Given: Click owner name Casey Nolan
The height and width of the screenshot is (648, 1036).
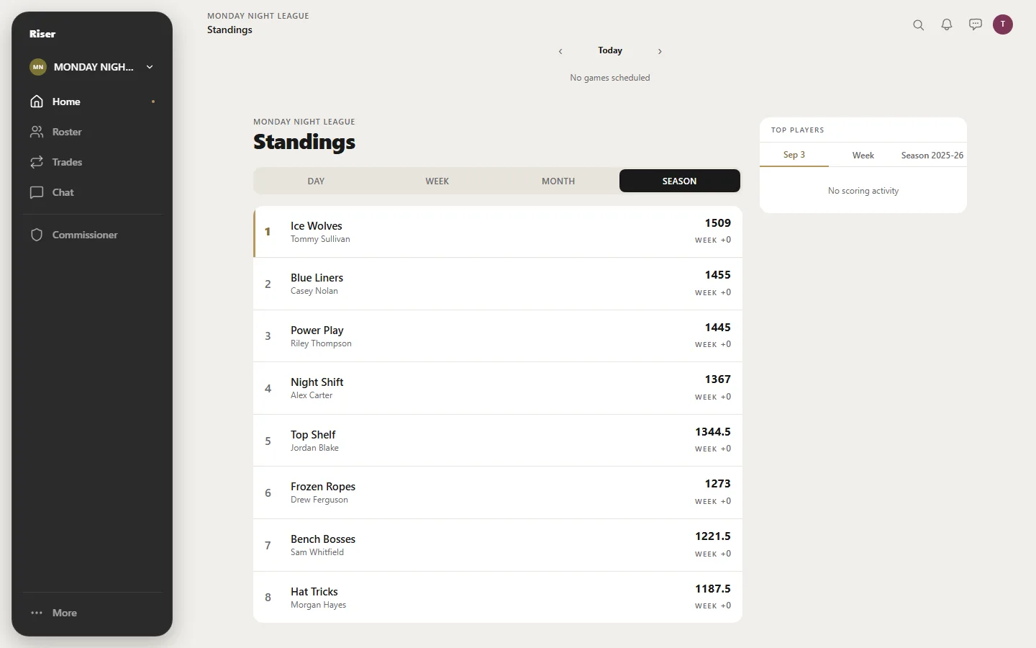Looking at the screenshot, I should [314, 291].
